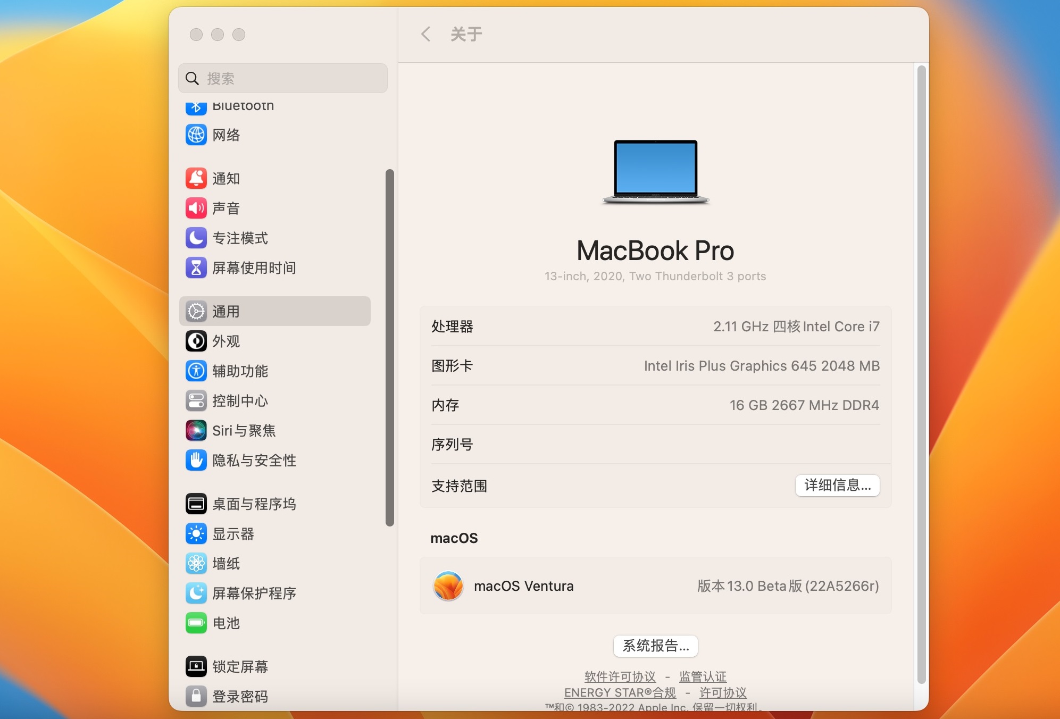Screen dimensions: 1060x719
Task: Open Siri与聚焦 icon in sidebar
Action: pyautogui.click(x=196, y=430)
